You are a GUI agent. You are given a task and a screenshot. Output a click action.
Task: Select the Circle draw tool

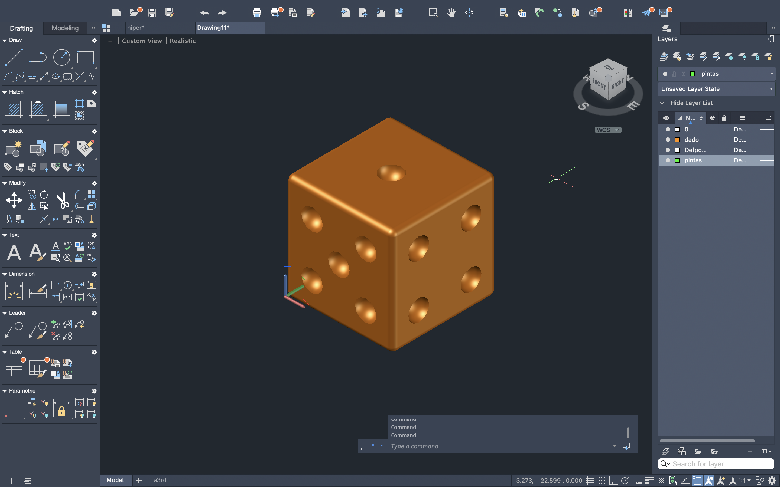[x=61, y=58]
